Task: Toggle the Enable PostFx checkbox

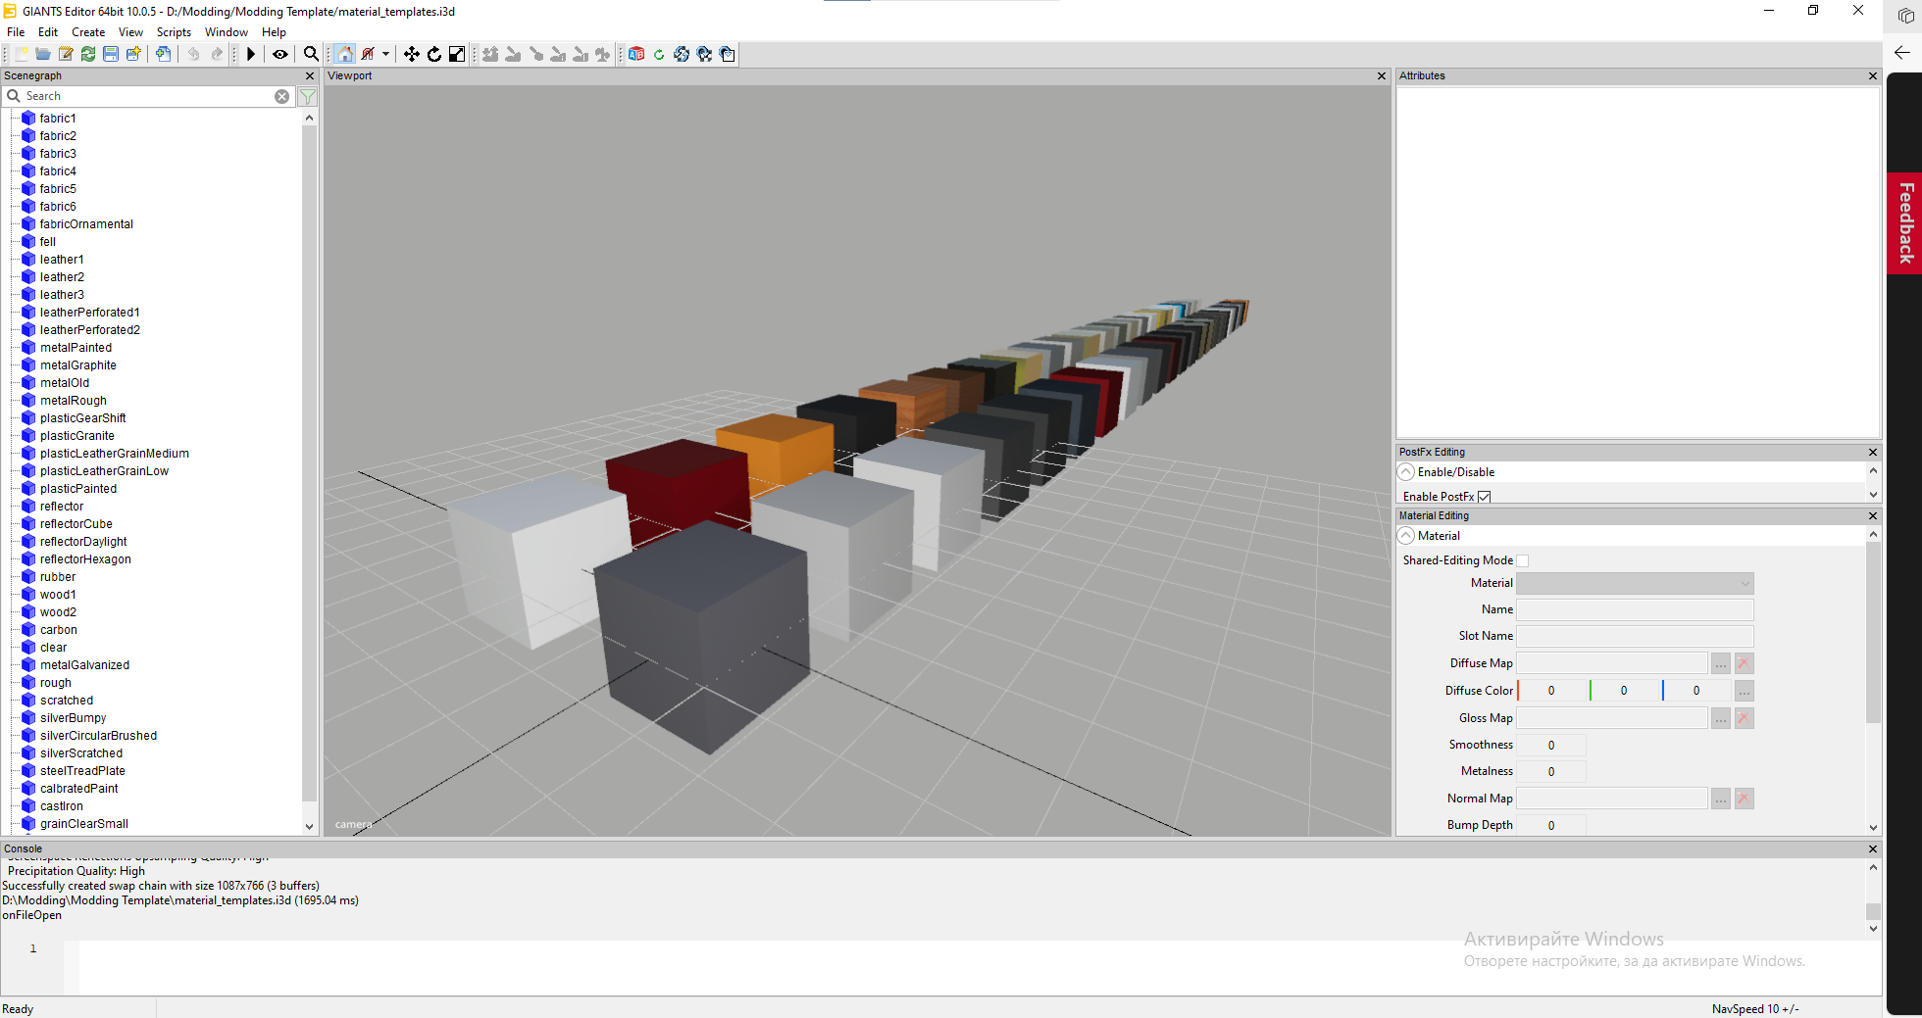Action: [x=1485, y=497]
